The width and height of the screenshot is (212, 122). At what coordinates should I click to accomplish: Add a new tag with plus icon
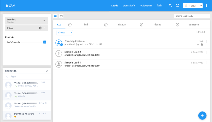coord(45,42)
